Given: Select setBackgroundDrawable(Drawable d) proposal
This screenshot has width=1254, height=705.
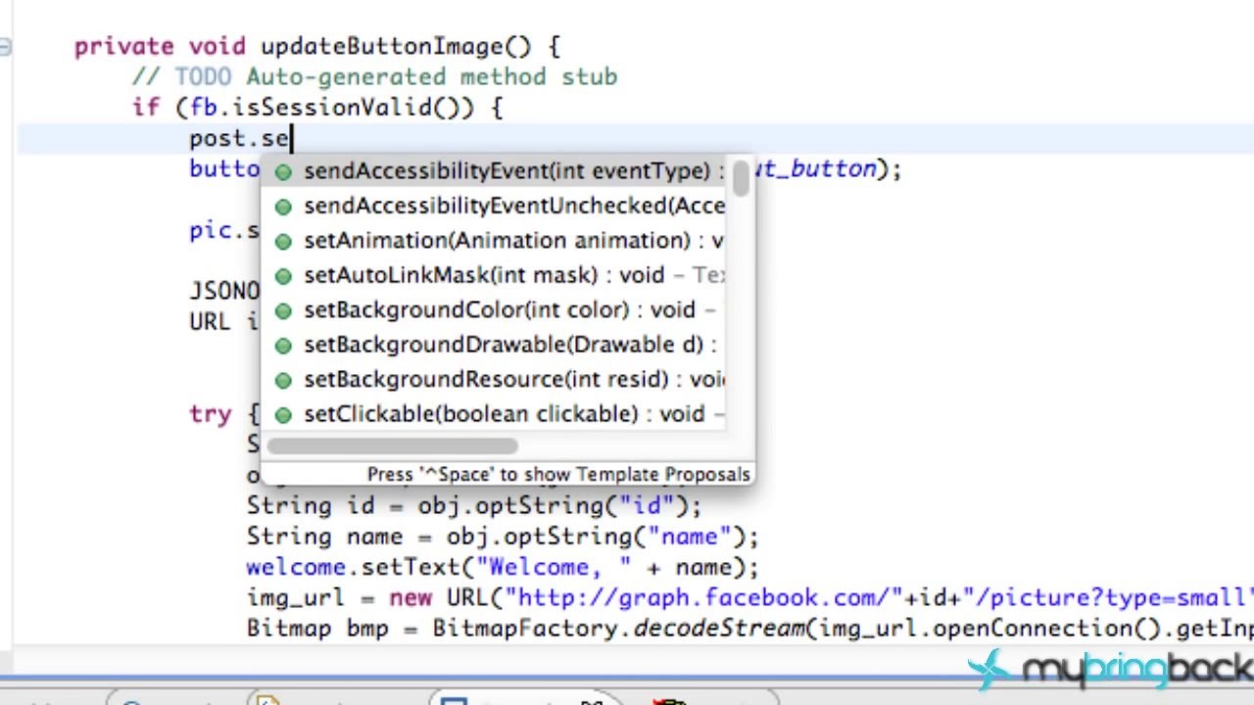Looking at the screenshot, I should tap(495, 345).
